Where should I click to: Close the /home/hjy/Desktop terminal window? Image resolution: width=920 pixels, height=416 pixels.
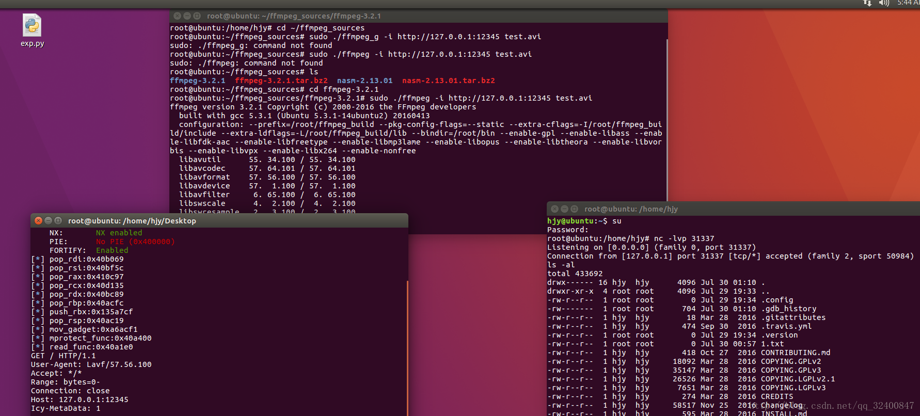(38, 220)
